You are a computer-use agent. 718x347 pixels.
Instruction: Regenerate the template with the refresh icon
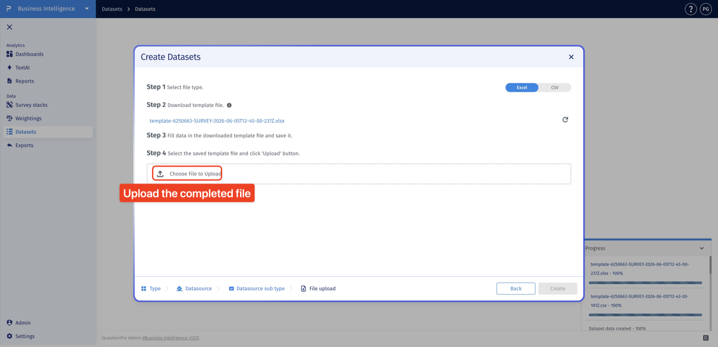point(565,120)
